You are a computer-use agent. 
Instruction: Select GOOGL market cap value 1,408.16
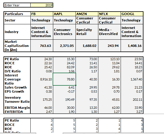132,46
